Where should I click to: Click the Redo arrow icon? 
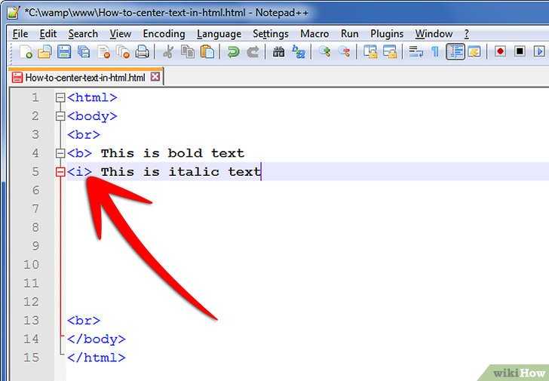[x=253, y=52]
